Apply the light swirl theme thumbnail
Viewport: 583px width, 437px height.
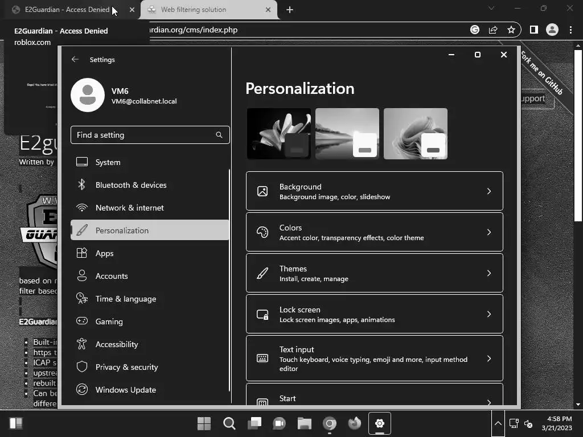point(416,134)
